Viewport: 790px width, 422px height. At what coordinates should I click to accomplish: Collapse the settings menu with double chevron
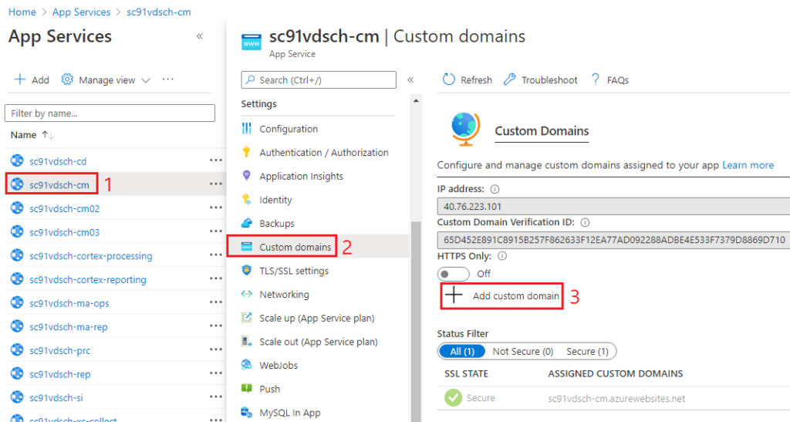click(x=410, y=80)
